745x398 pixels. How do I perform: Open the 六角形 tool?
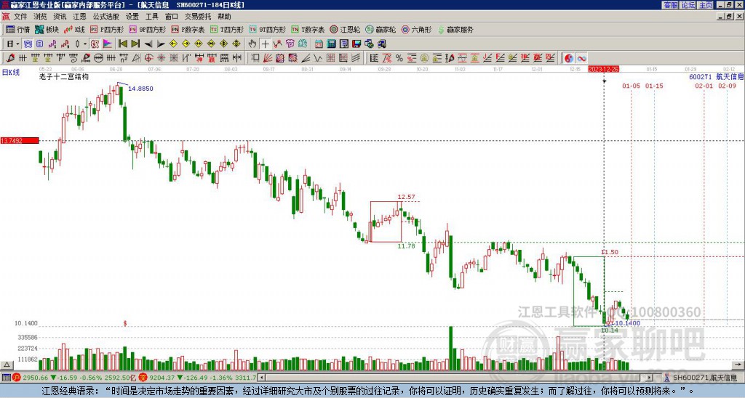[x=417, y=29]
